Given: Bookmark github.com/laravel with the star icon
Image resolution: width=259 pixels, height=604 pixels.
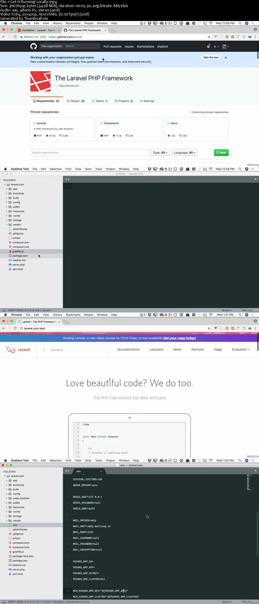Looking at the screenshot, I should 209,37.
